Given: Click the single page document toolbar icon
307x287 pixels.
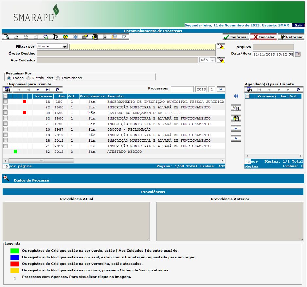Looking at the screenshot, I should point(105,37).
